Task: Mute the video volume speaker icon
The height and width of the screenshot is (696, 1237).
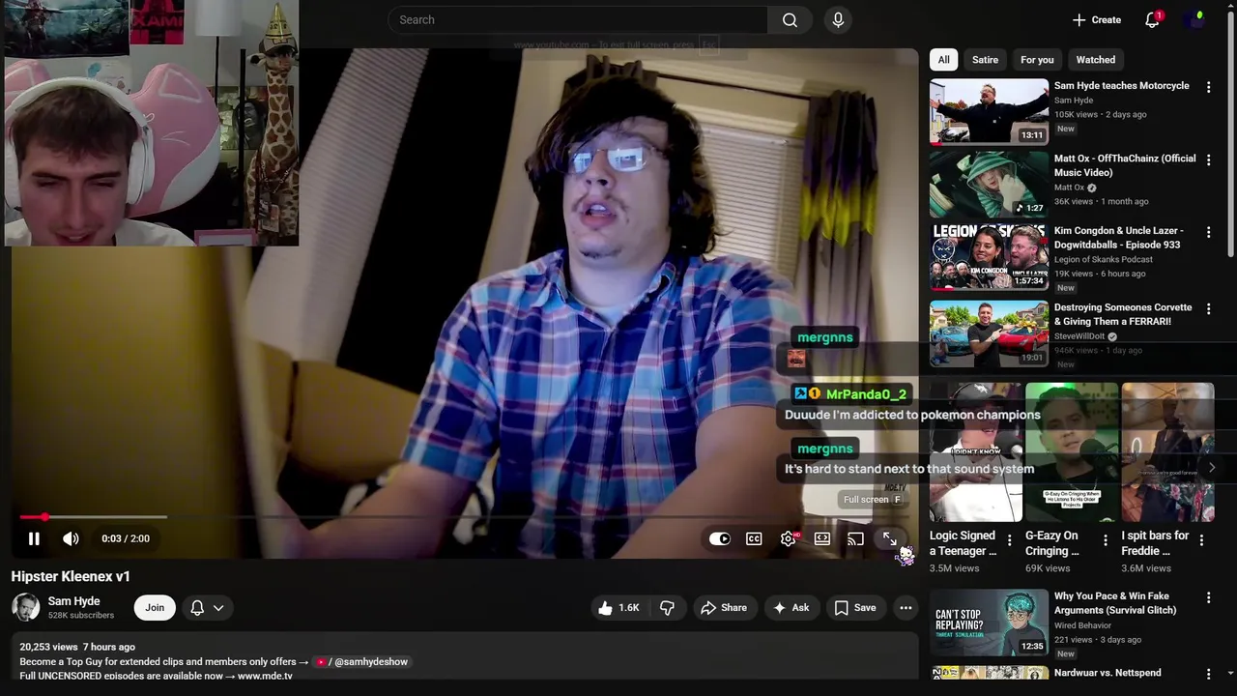Action: point(71,538)
